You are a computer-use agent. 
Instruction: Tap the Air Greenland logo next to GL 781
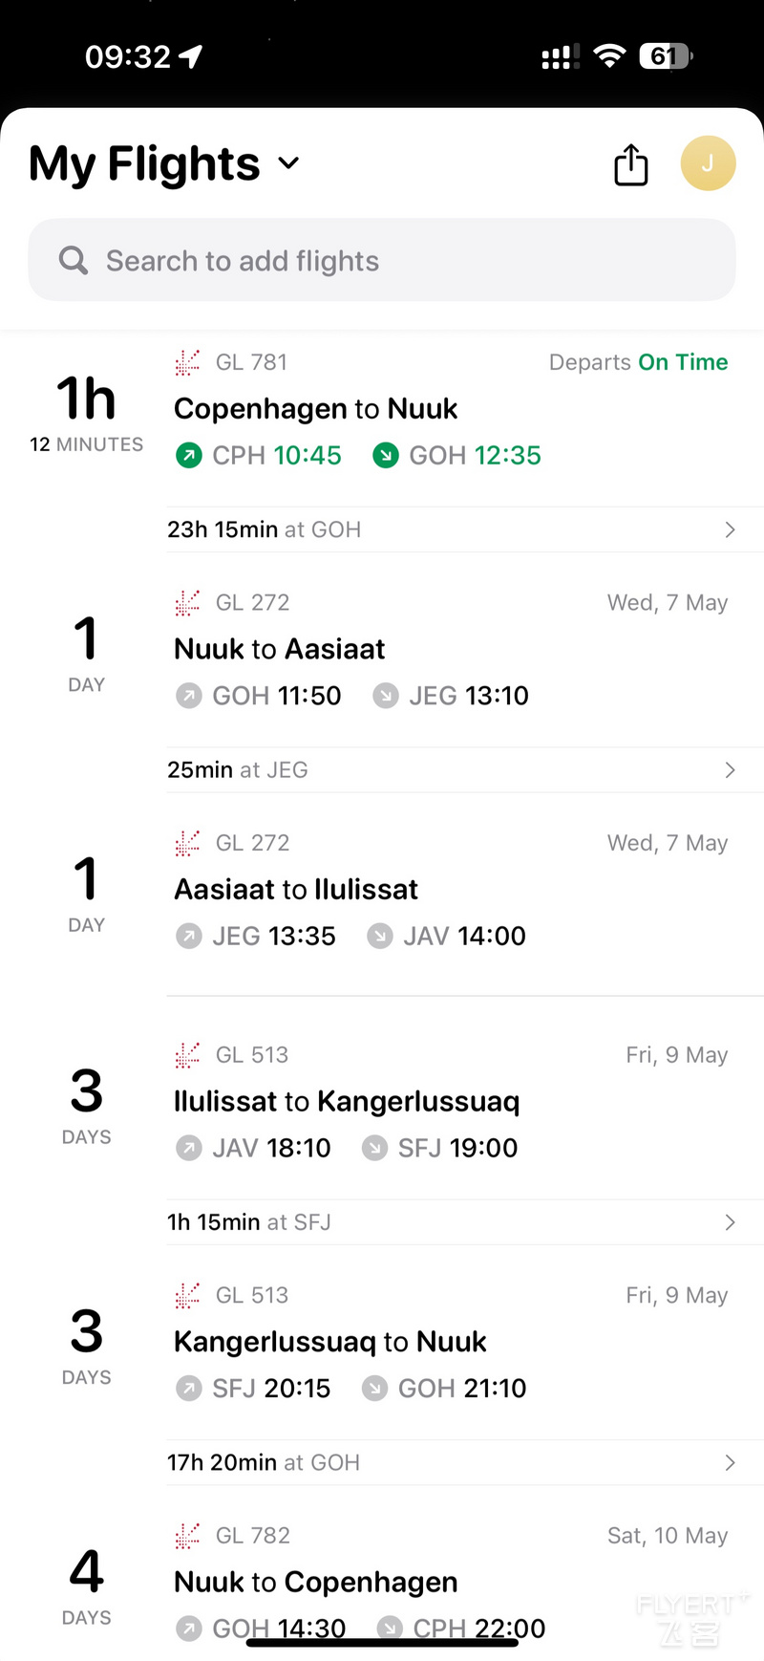click(187, 362)
